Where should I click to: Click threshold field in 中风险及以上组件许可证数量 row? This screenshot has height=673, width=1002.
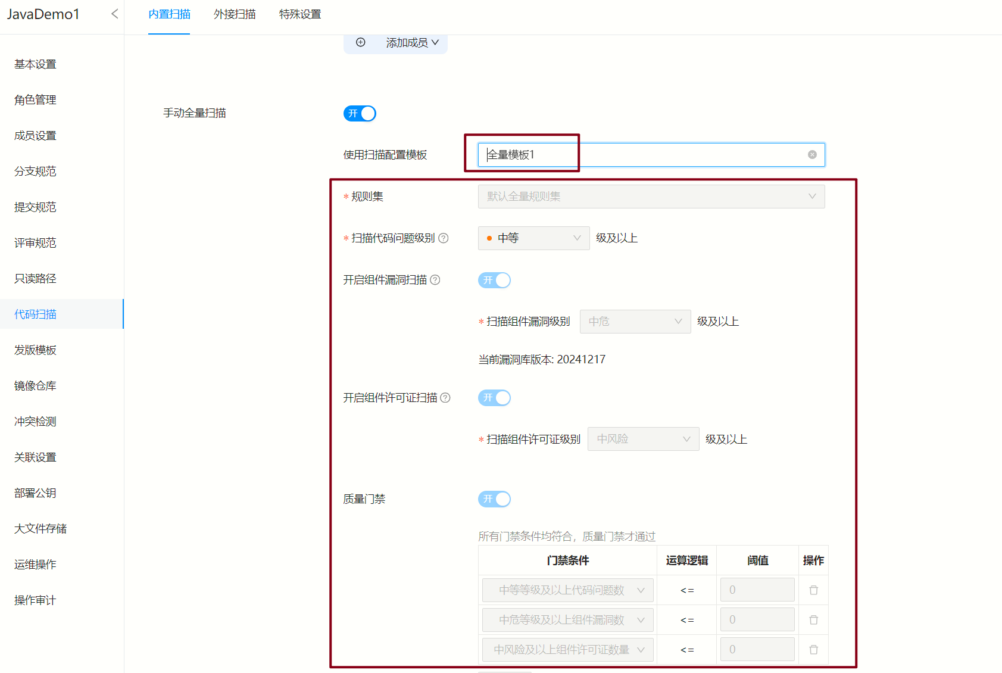pyautogui.click(x=757, y=649)
